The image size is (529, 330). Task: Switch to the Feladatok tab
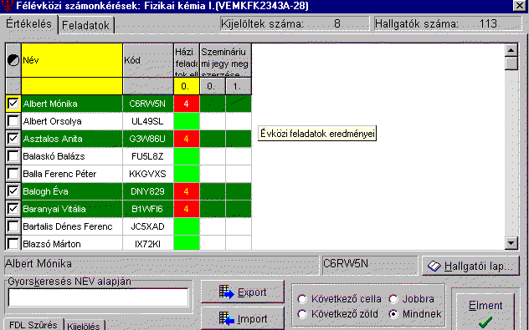86,25
